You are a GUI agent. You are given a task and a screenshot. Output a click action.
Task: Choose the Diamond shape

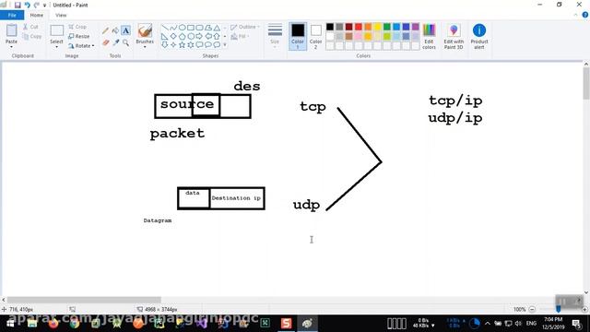point(173,37)
